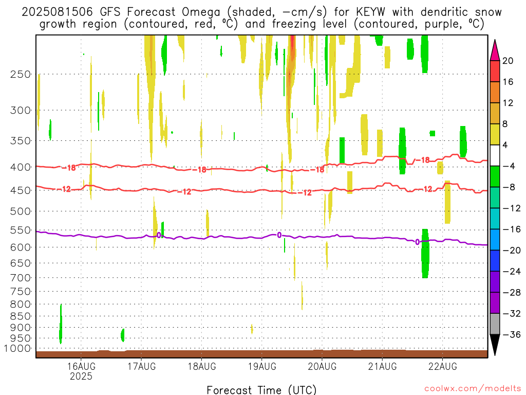Image resolution: width=526 pixels, height=395 pixels.
Task: Click the chart title mentioning GFS Forecast Omega
Action: pyautogui.click(x=261, y=18)
